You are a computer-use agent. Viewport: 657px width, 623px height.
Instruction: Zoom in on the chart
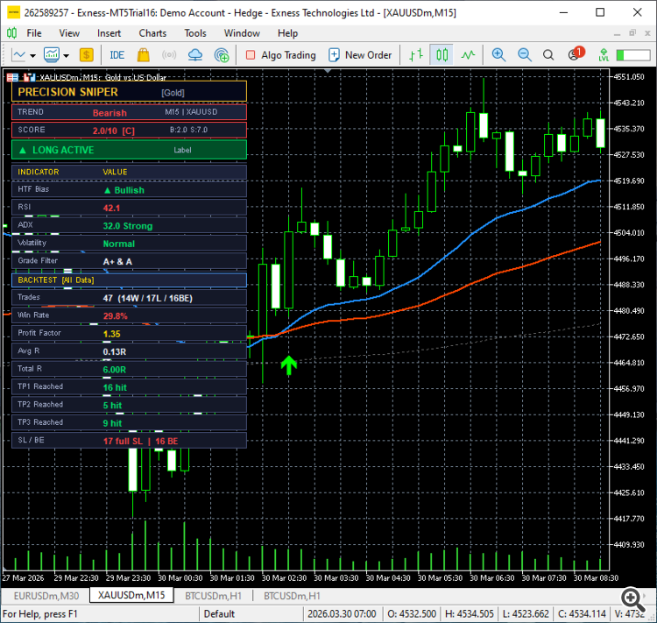(498, 55)
